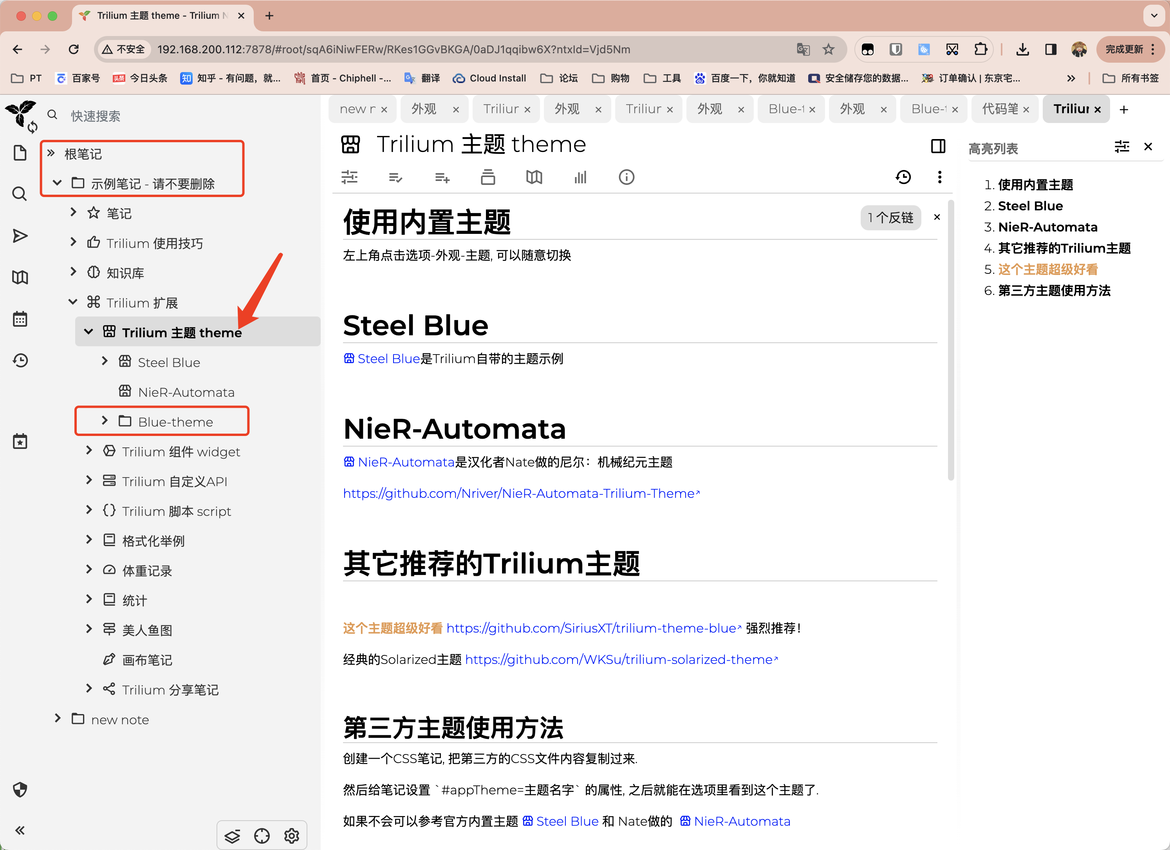Open note paths ribbon icon
1170x850 pixels.
tap(488, 177)
